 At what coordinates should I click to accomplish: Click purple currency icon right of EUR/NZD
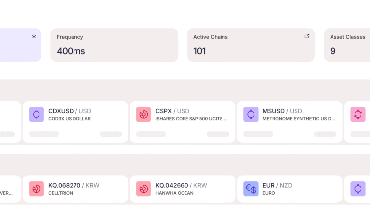[358, 189]
